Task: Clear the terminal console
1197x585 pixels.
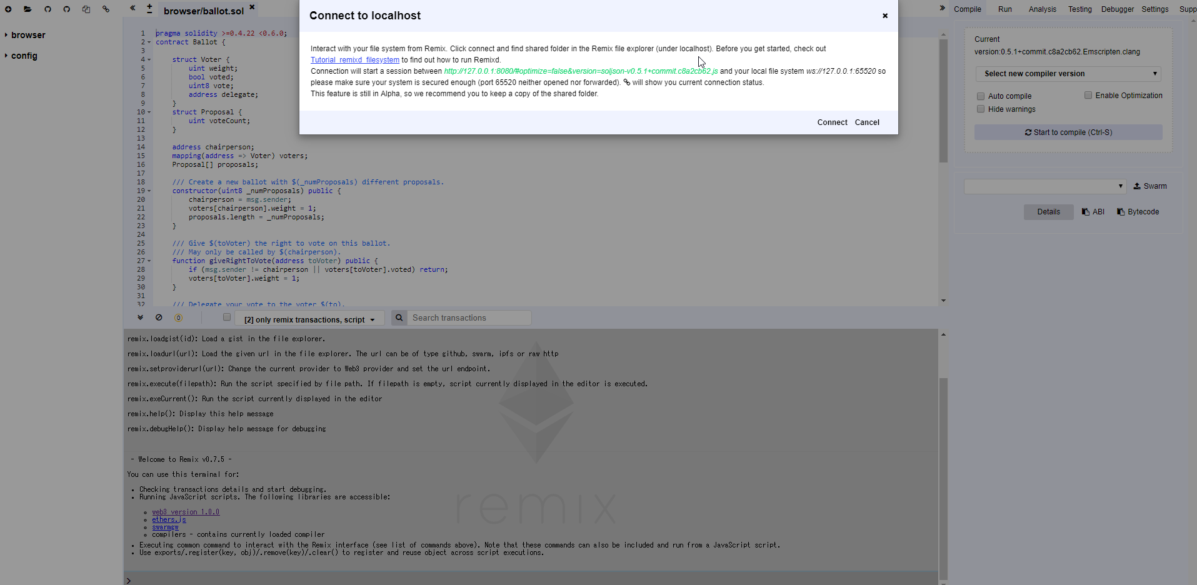Action: [x=159, y=317]
